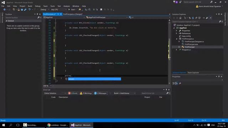Viewport: 228px width, 128px height.
Task: Open the Build menu
Action: (30, 6)
